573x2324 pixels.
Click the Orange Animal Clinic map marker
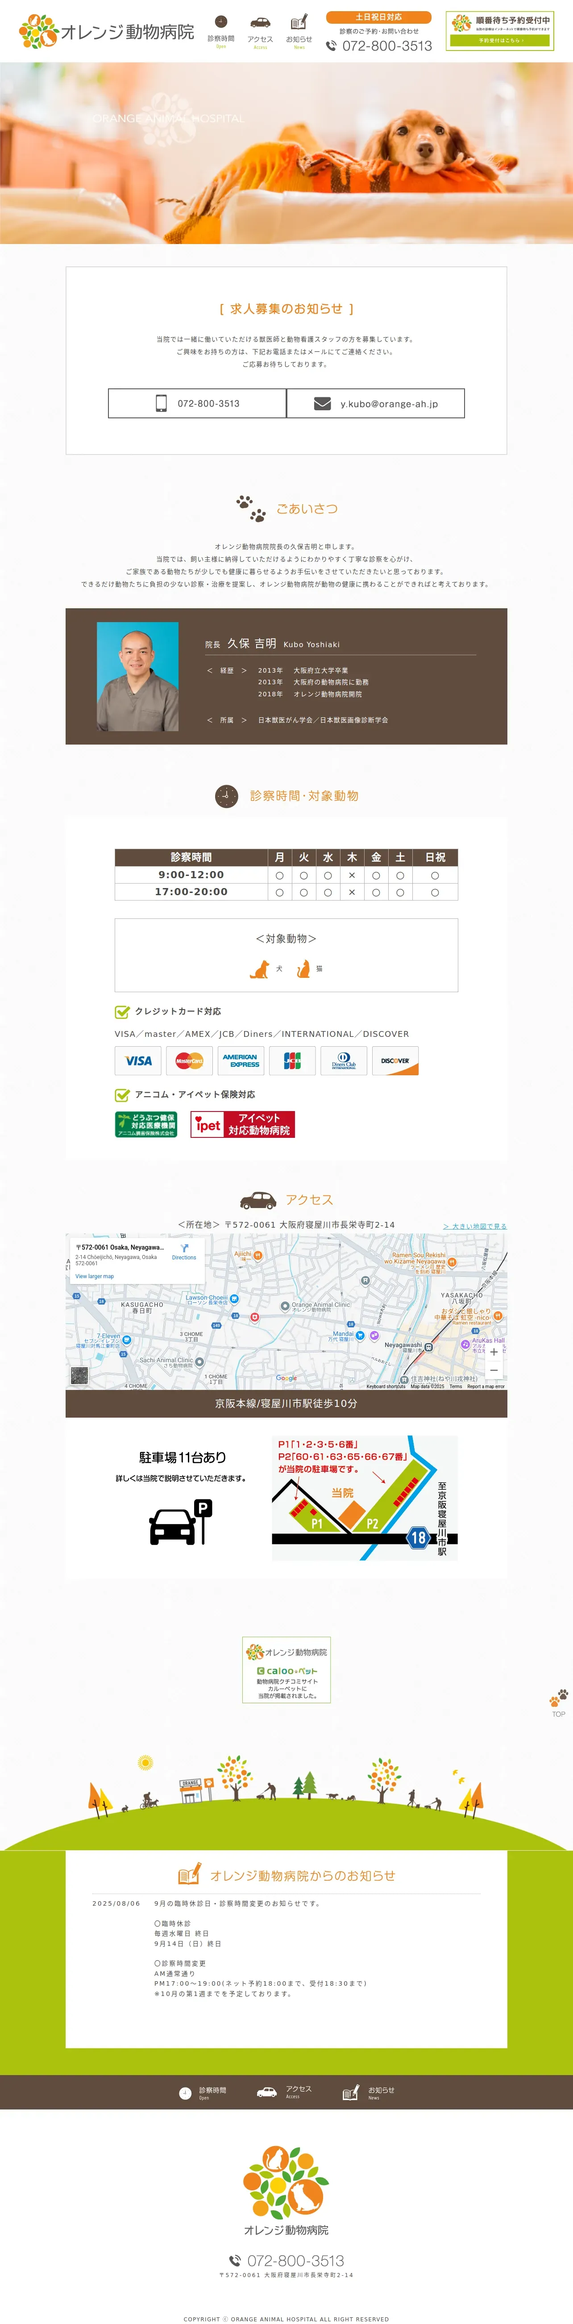tap(285, 1305)
